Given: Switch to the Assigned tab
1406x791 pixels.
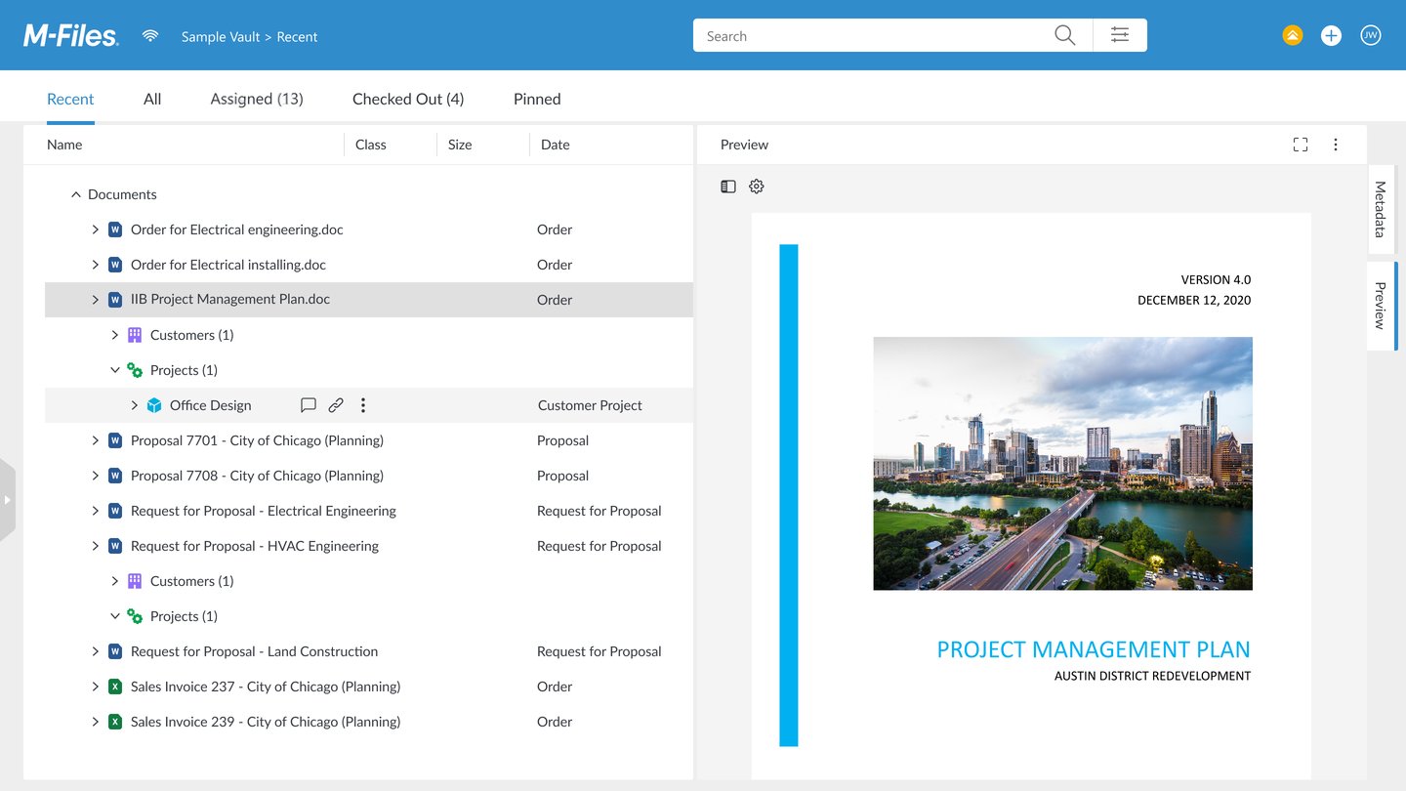Looking at the screenshot, I should [x=256, y=99].
